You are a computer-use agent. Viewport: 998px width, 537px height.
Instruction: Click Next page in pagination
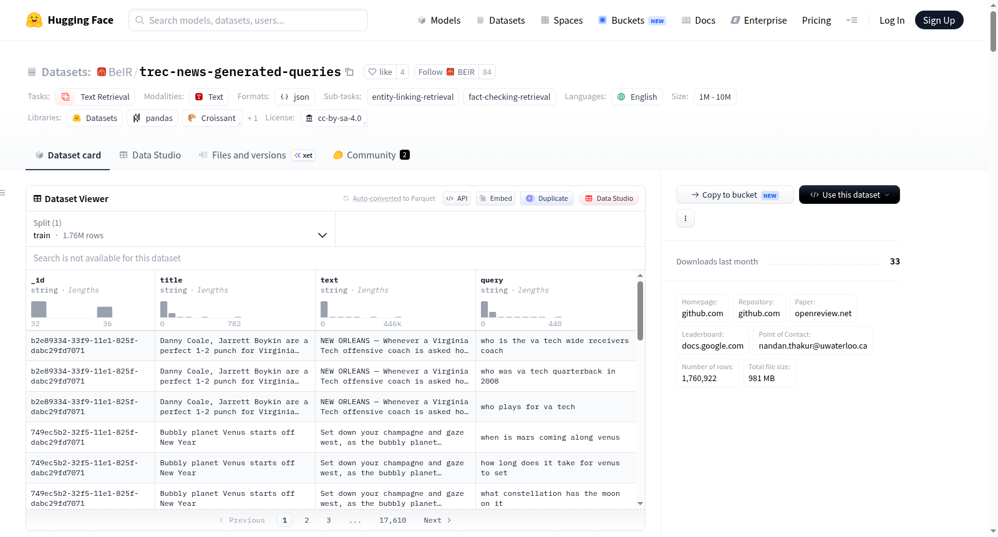click(x=437, y=520)
